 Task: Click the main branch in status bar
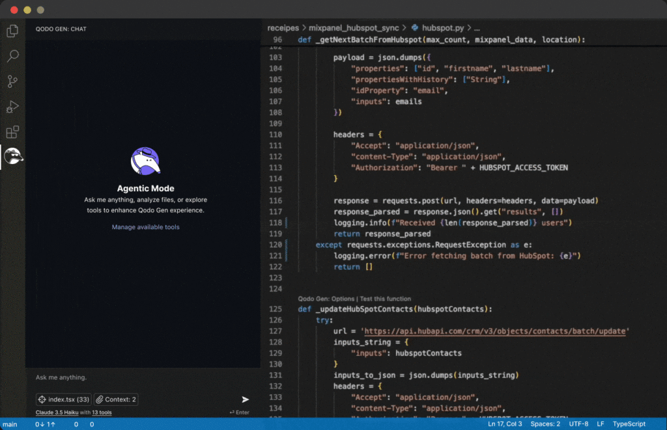coord(10,424)
